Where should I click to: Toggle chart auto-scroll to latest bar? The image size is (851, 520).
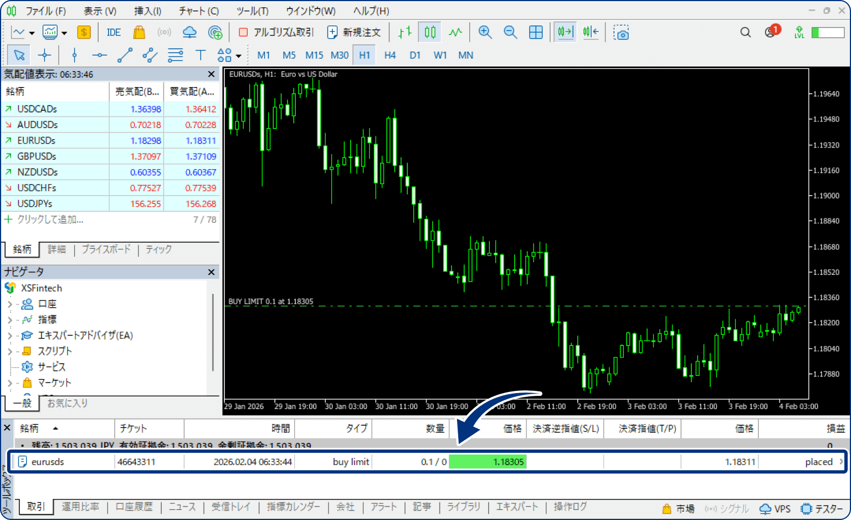tap(565, 33)
